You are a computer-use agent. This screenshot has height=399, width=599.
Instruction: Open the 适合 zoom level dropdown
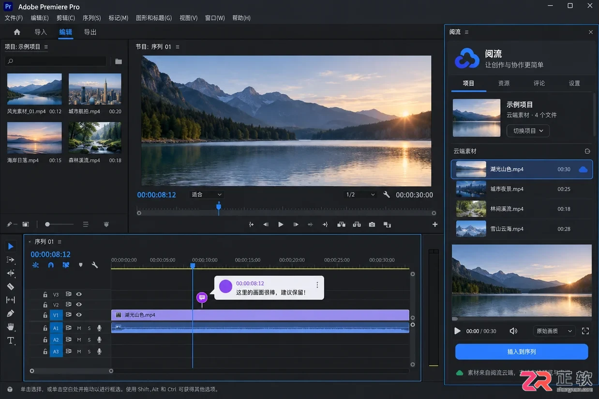(x=207, y=194)
